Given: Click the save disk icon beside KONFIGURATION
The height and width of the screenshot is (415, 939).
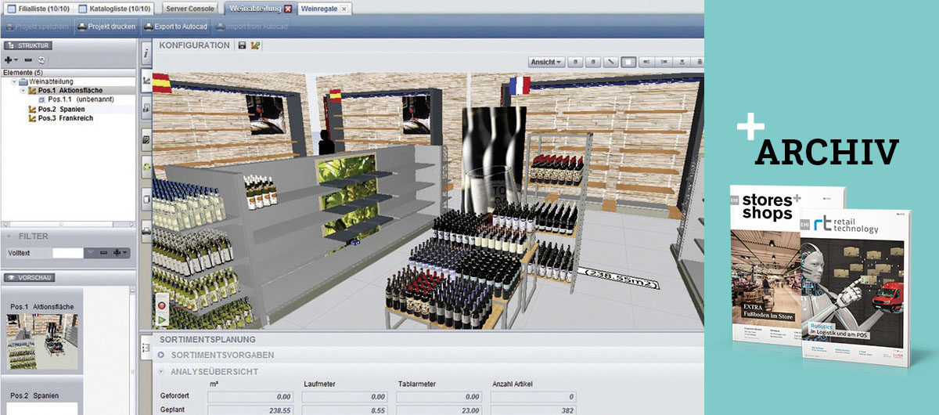Looking at the screenshot, I should point(242,45).
